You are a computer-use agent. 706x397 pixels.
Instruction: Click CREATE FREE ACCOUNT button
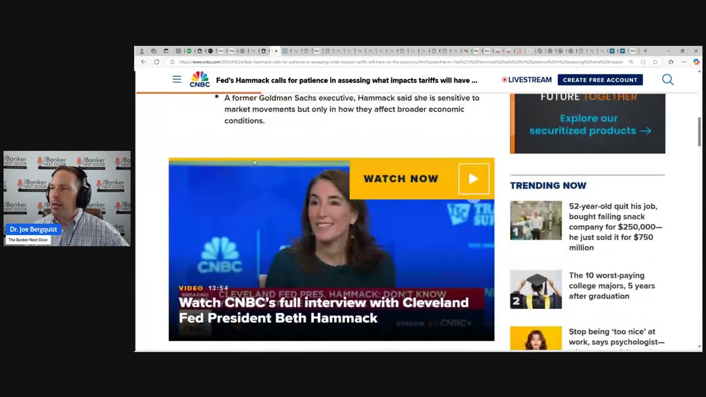(600, 80)
